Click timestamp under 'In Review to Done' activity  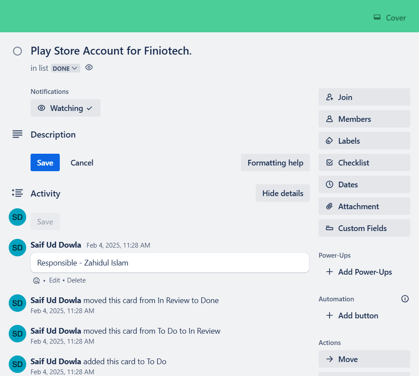[x=62, y=311]
